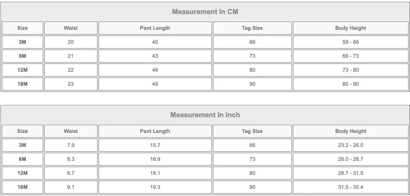The height and width of the screenshot is (196, 410).
Task: Select the Waist header in CM table
Action: pos(71,28)
